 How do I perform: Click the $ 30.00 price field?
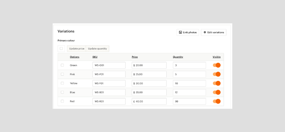click(x=149, y=83)
